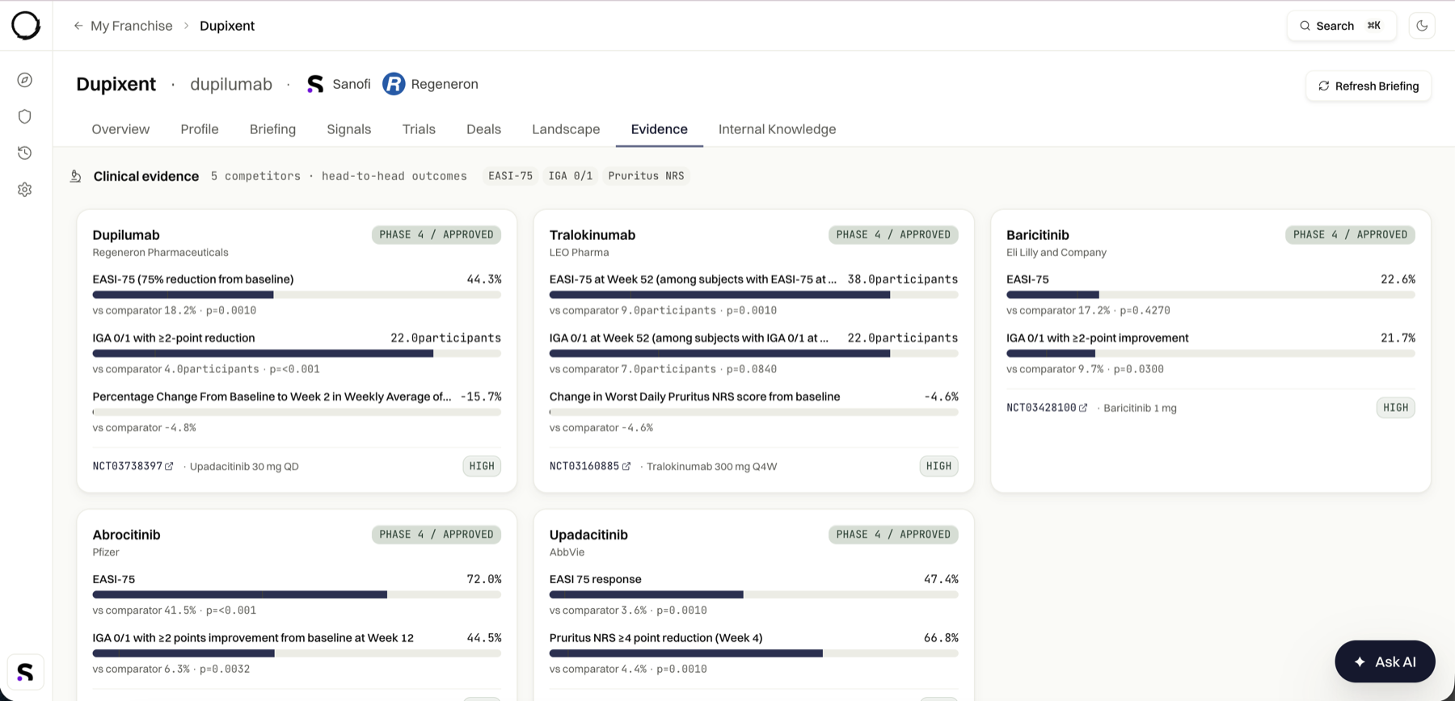This screenshot has width=1455, height=701.
Task: Click the microscope icon beside Clinical evidence
Action: (x=76, y=176)
